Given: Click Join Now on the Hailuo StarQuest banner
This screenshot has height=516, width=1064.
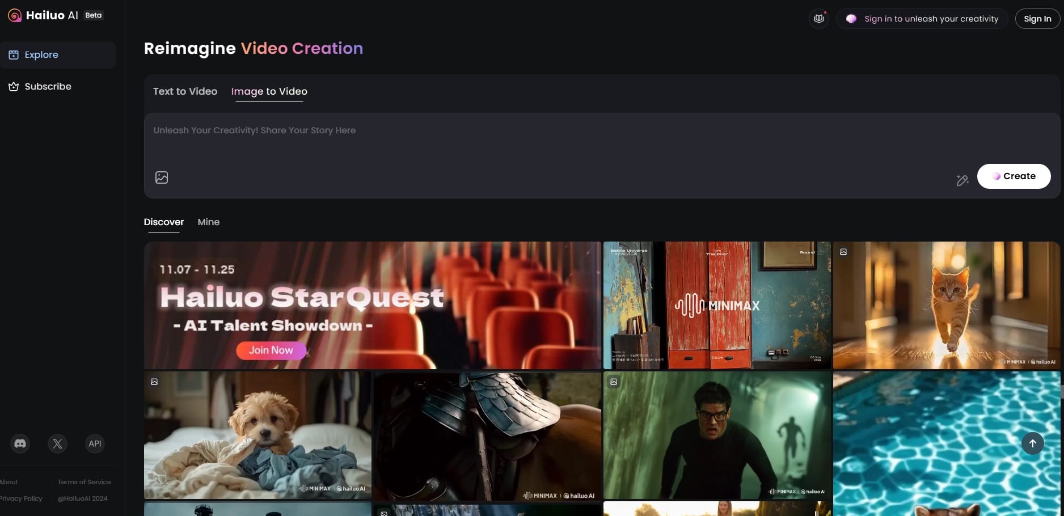Looking at the screenshot, I should [x=271, y=350].
